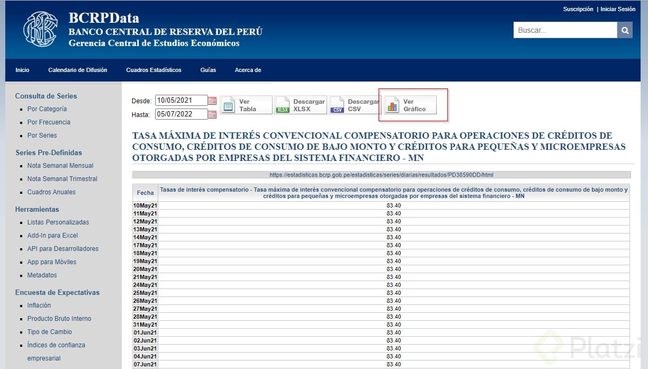Screen dimensions: 648x369
Task: Click the CSV download icon
Action: [337, 104]
